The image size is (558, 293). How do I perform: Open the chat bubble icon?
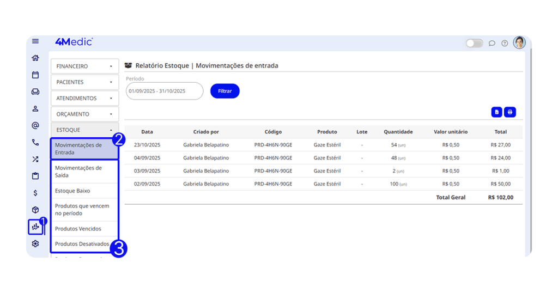pyautogui.click(x=492, y=44)
